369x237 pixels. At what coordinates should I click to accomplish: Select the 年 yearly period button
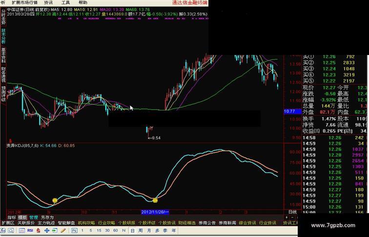tap(174, 230)
